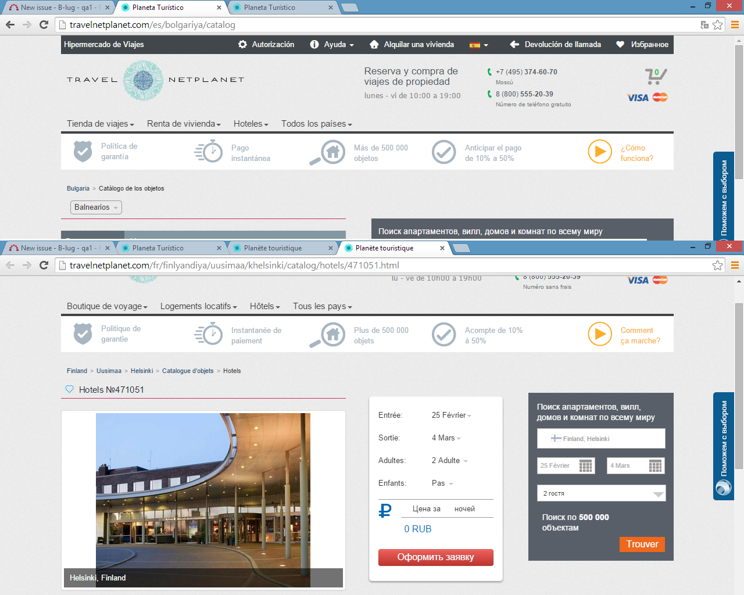Click the shopping cart icon
744x595 pixels.
click(x=655, y=76)
